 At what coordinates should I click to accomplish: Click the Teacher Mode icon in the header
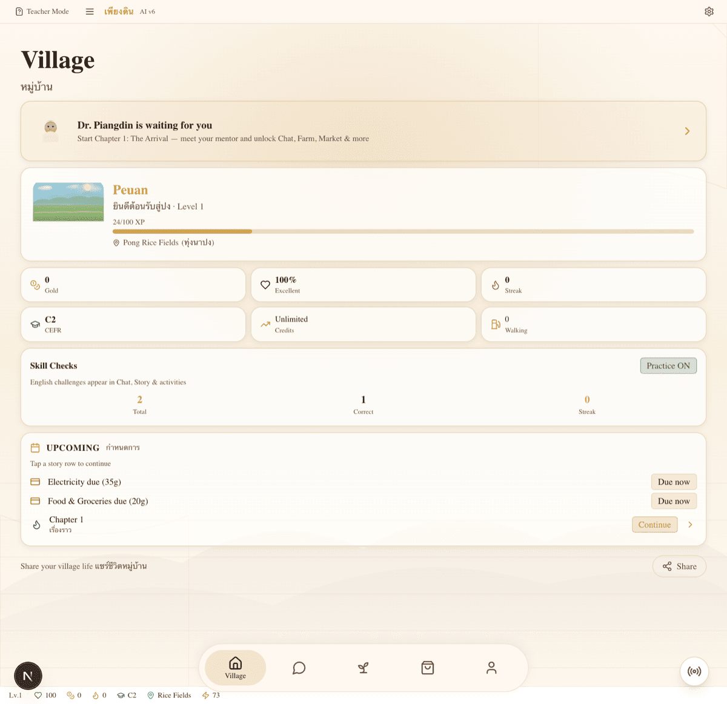(x=18, y=11)
